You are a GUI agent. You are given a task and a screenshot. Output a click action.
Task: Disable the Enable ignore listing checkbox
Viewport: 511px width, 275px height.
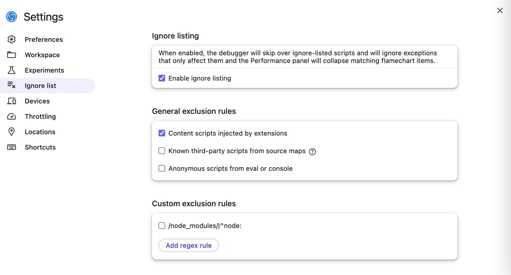(162, 78)
